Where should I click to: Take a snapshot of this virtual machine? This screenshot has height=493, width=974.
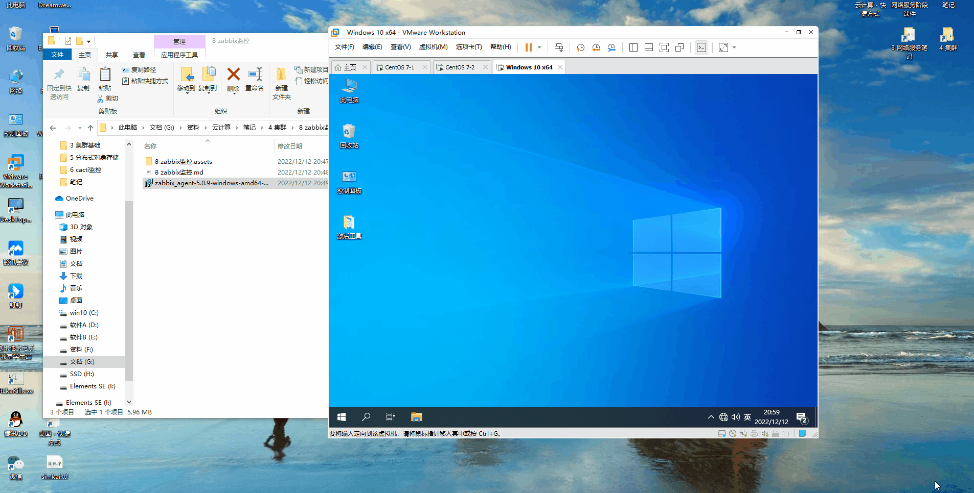581,47
